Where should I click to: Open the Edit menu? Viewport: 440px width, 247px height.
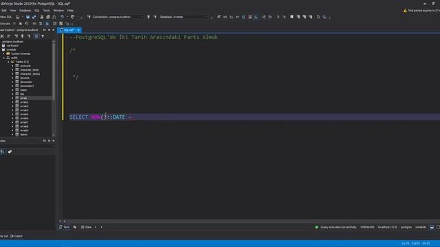(x=4, y=10)
